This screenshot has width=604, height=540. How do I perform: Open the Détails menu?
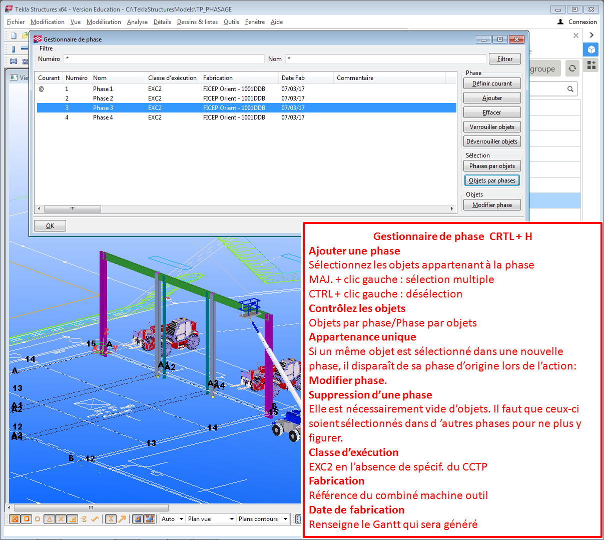(x=162, y=22)
